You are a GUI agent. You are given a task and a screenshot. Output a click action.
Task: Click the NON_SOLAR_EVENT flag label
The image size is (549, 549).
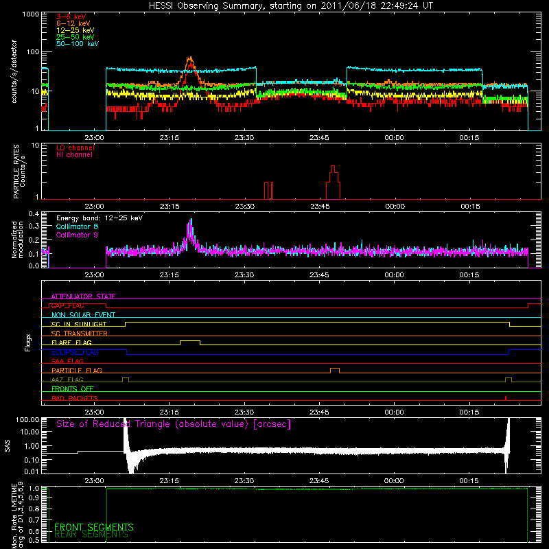point(83,315)
